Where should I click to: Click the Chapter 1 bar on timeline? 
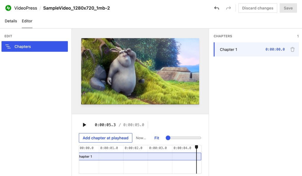tap(140, 157)
